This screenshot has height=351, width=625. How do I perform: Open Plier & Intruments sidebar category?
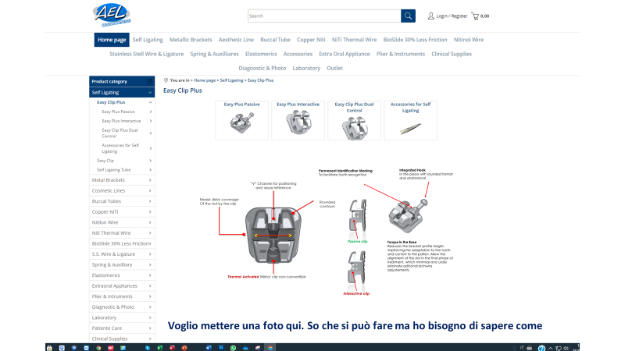tap(112, 296)
